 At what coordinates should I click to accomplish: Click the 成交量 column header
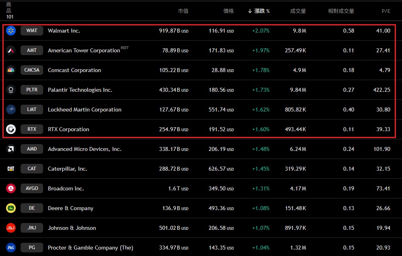click(x=298, y=11)
